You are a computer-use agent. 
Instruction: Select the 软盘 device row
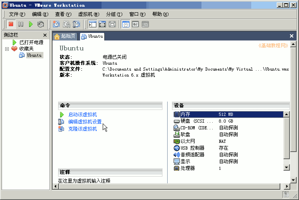[x=228, y=135]
